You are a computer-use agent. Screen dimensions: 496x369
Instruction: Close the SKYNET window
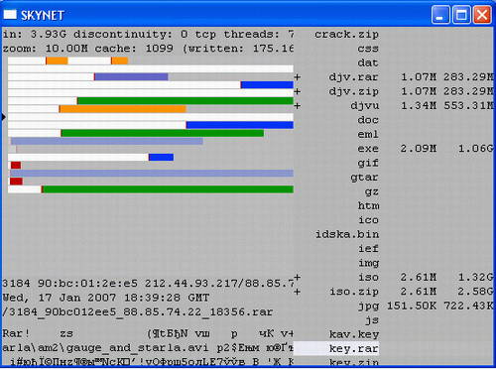pyautogui.click(x=482, y=15)
